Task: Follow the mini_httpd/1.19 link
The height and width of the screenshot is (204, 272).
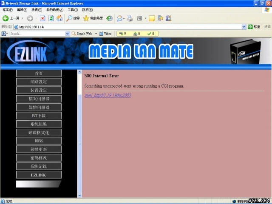Action: pyautogui.click(x=108, y=95)
